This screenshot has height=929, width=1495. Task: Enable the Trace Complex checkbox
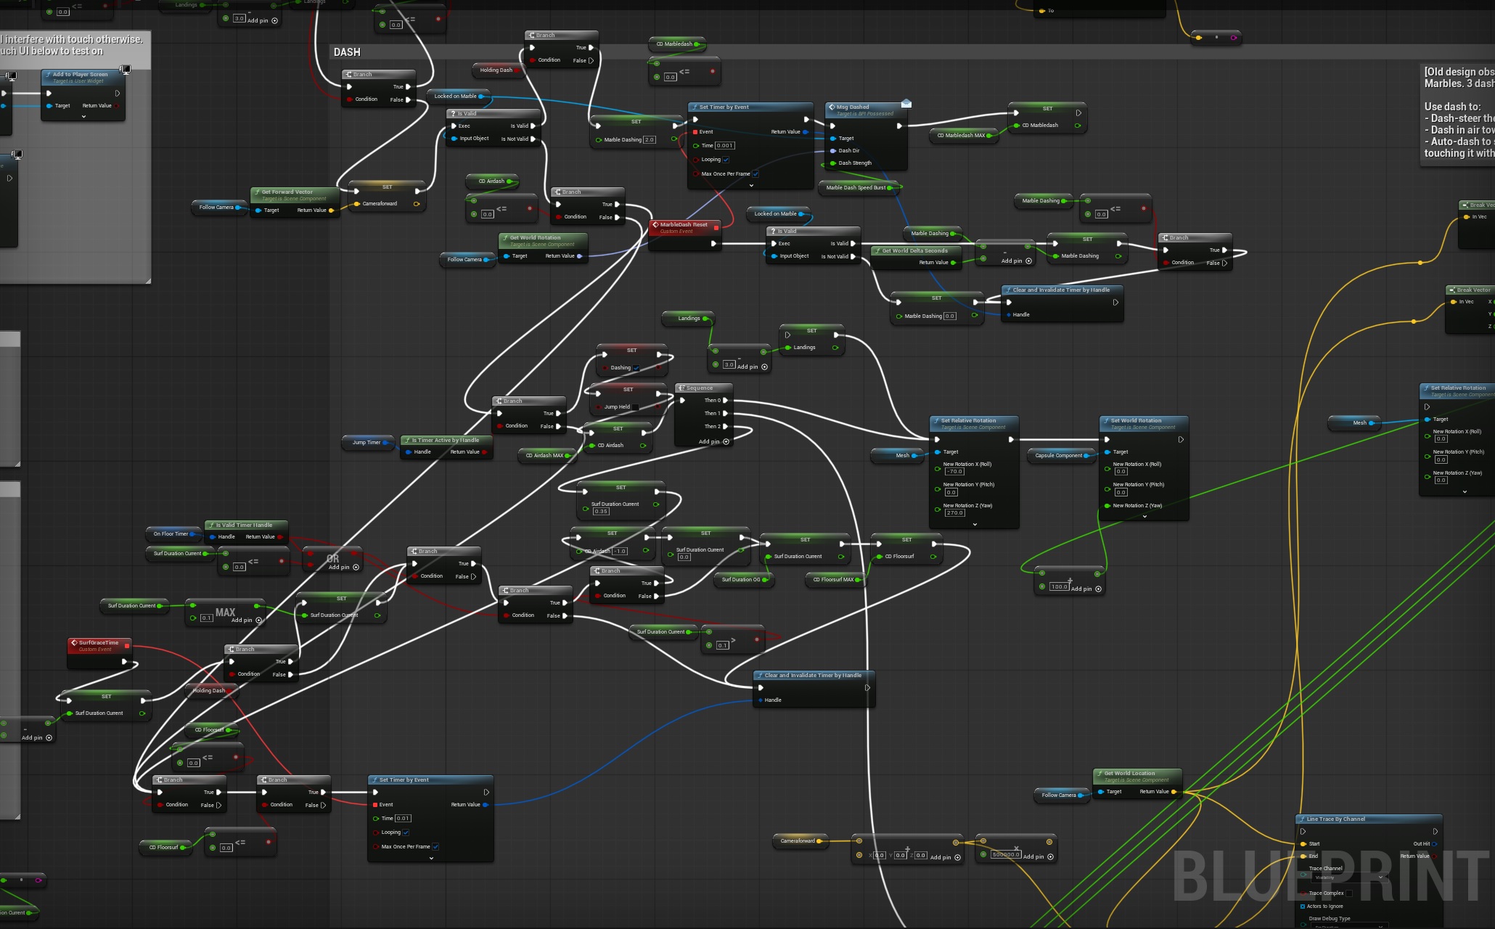point(1349,893)
